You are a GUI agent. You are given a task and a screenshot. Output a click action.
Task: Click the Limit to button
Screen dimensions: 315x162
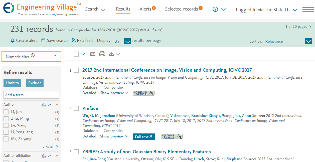pyautogui.click(x=12, y=83)
